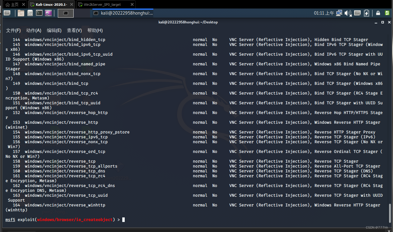
Task: Select the workspace switcher terminal thumbnail
Action: 66,13
